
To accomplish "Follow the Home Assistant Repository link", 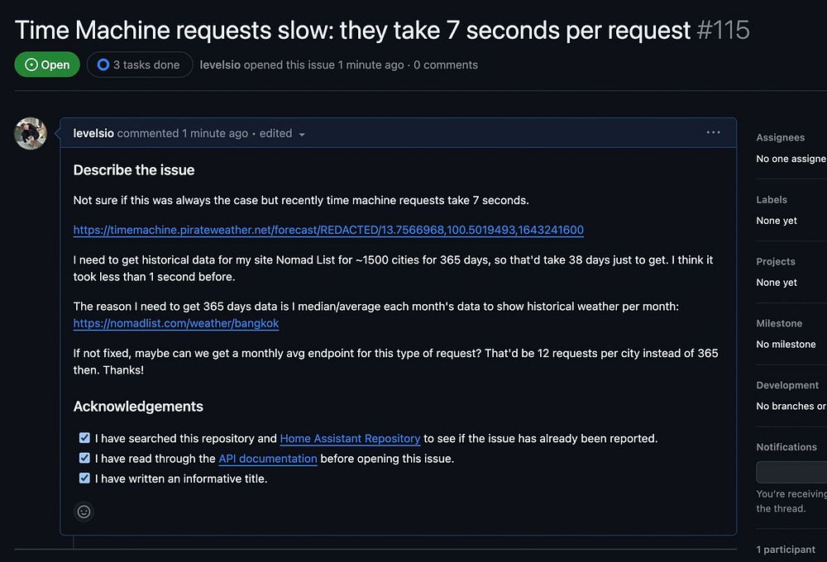I will pos(350,439).
